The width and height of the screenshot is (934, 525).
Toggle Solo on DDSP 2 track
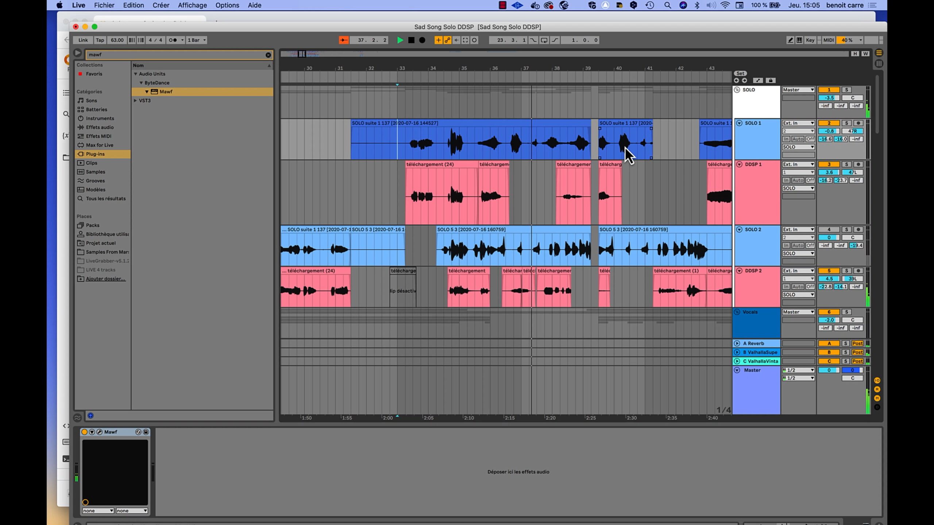coord(846,271)
